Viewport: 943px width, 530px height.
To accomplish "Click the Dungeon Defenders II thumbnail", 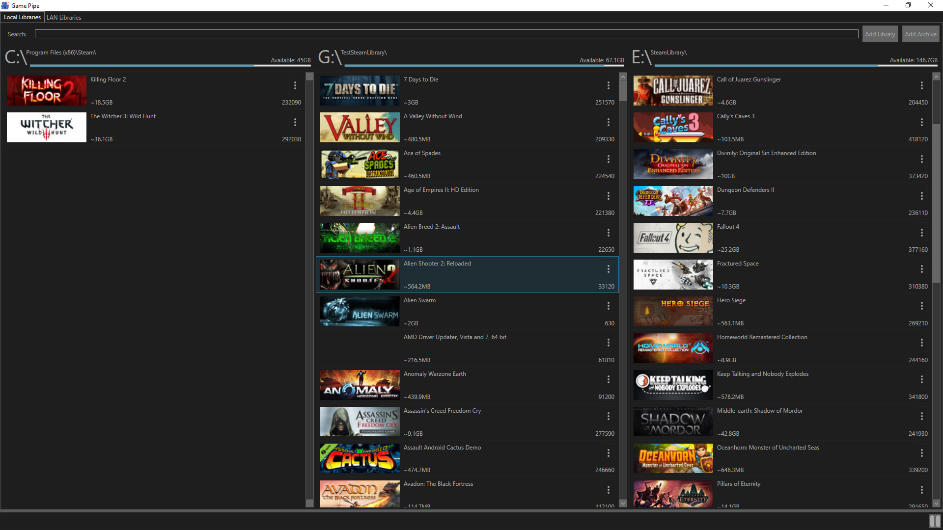I will point(673,201).
